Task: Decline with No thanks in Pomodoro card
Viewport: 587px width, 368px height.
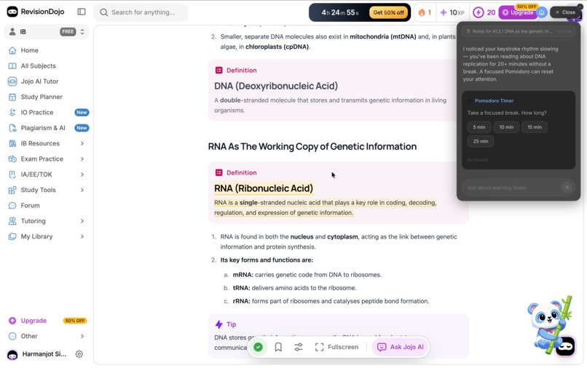Action: [477, 160]
